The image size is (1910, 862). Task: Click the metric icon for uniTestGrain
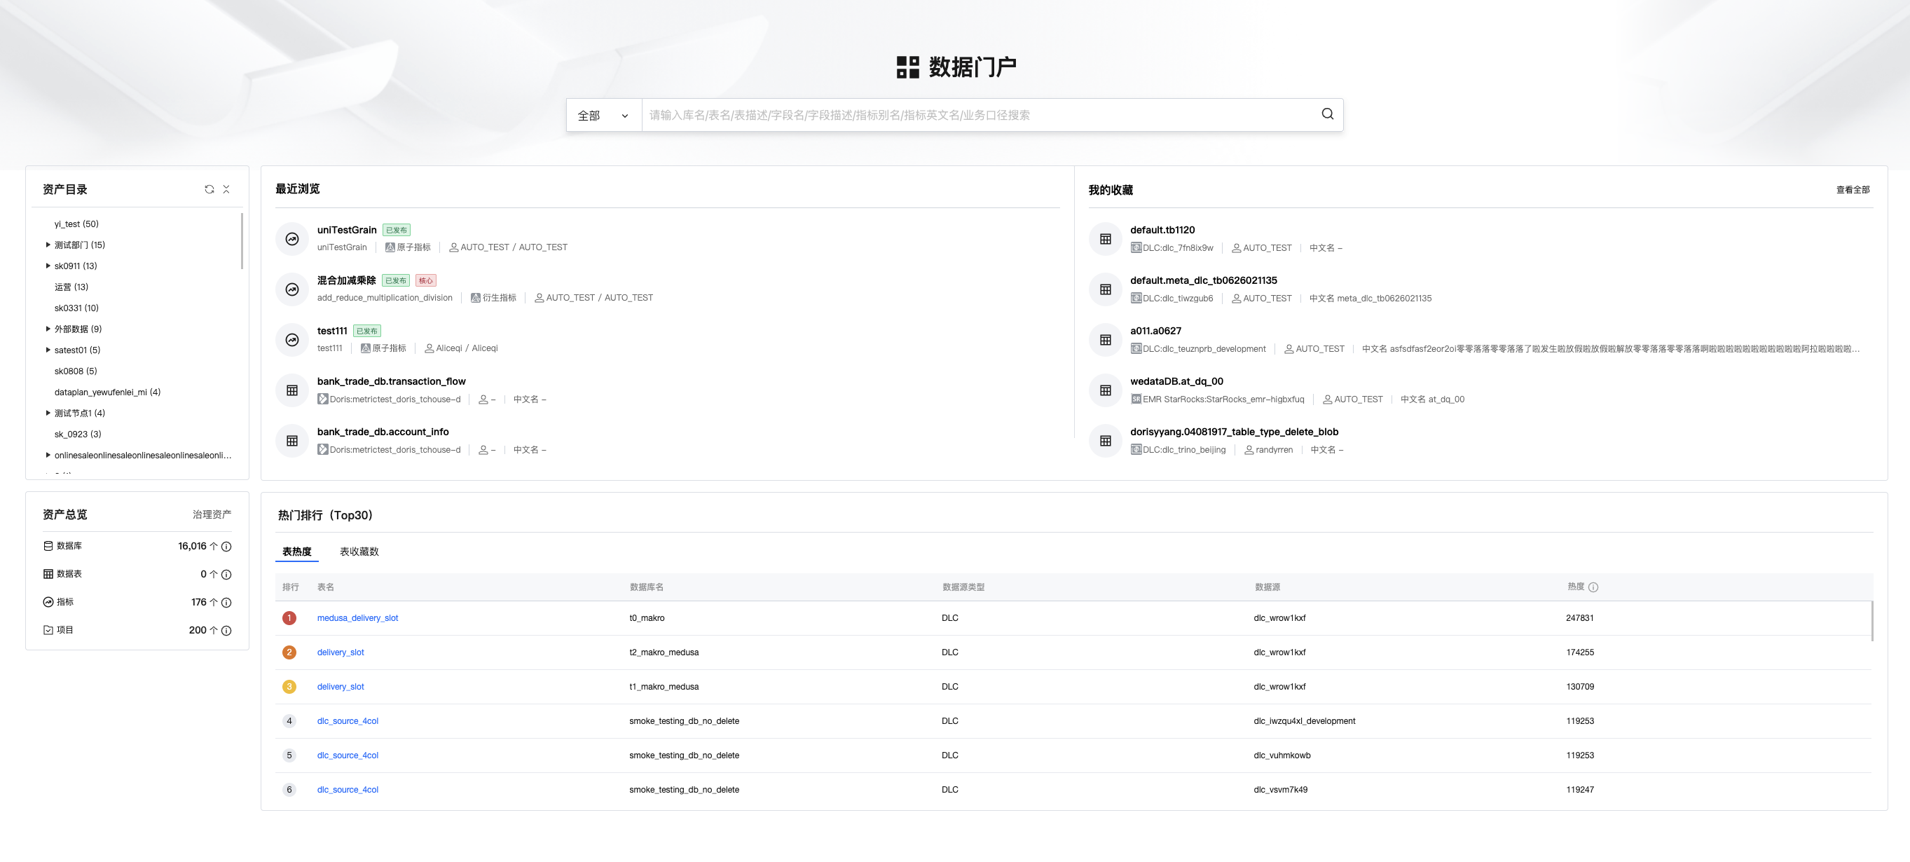(x=292, y=239)
